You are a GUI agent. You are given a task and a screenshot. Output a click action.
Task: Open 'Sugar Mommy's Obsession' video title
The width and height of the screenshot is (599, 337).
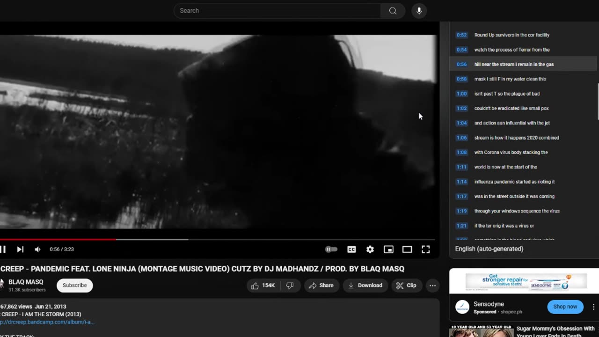[555, 331]
